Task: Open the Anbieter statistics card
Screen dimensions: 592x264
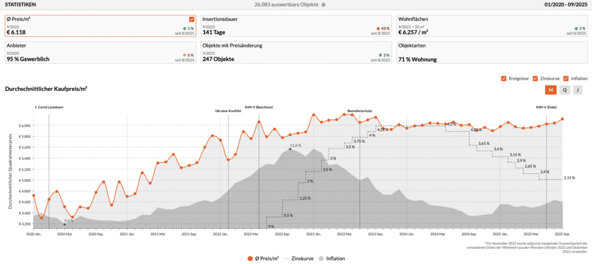Action: pos(99,52)
